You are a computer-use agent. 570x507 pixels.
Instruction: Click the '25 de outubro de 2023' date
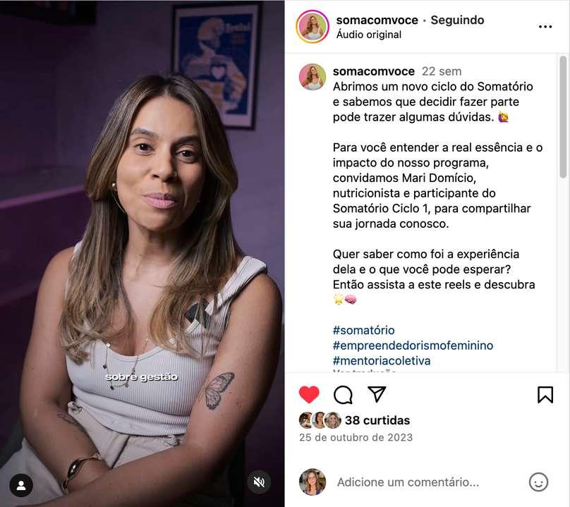click(356, 437)
